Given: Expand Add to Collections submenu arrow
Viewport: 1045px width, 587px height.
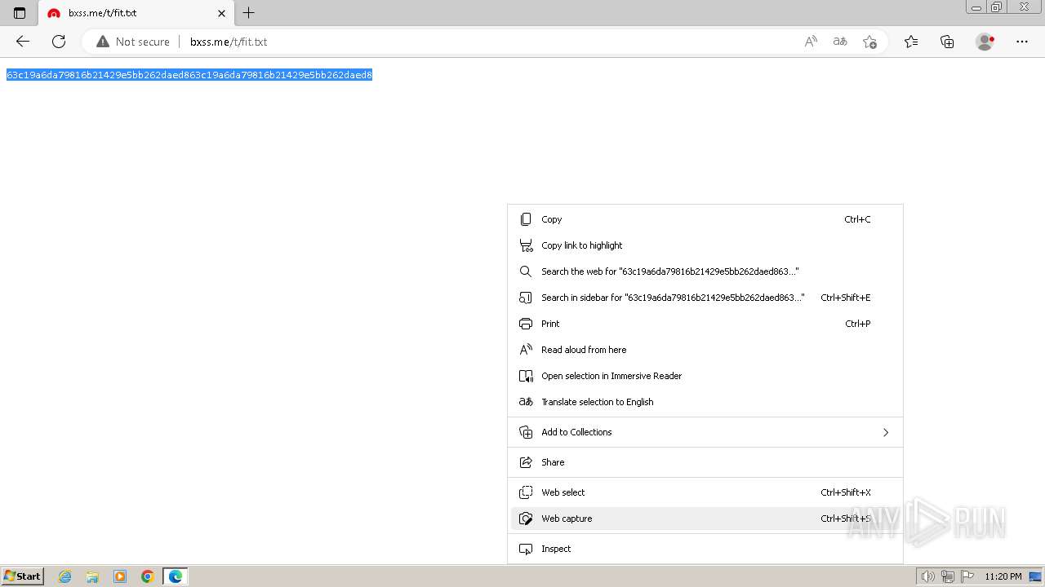Looking at the screenshot, I should [886, 432].
